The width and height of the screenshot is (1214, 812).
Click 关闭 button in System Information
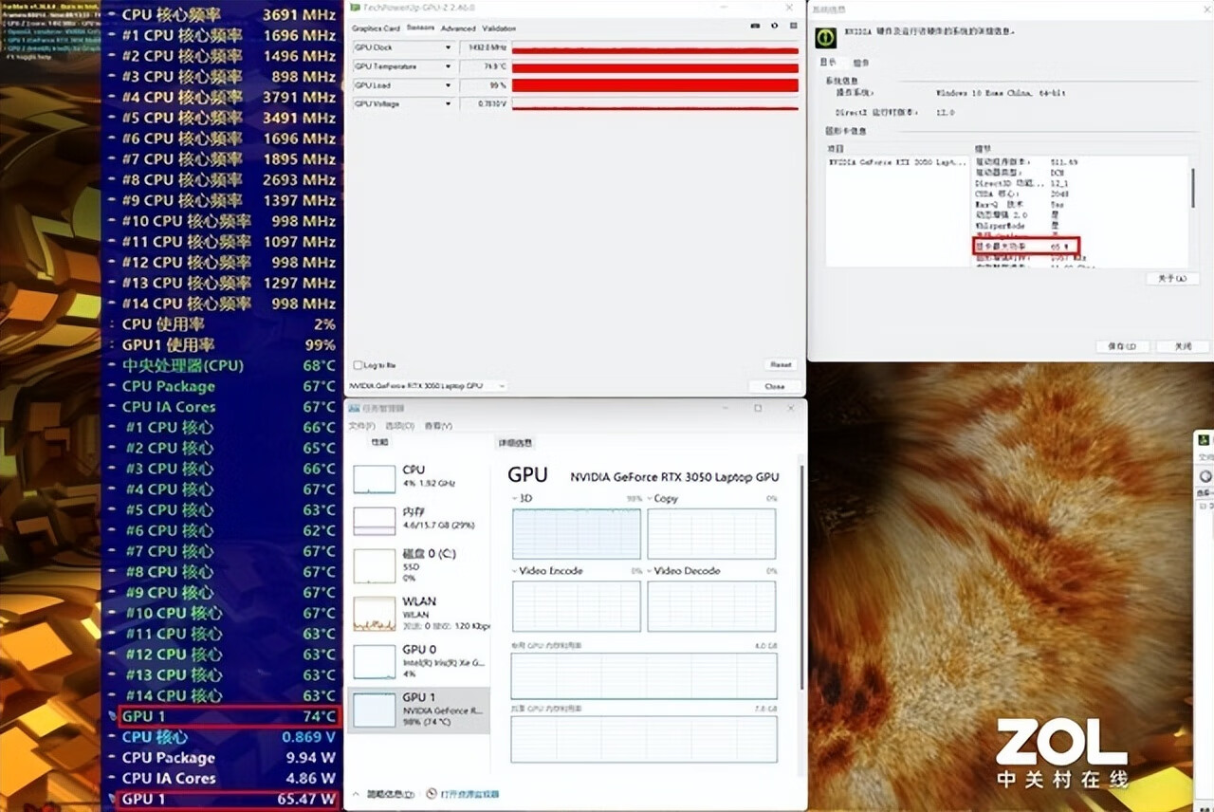[1183, 346]
